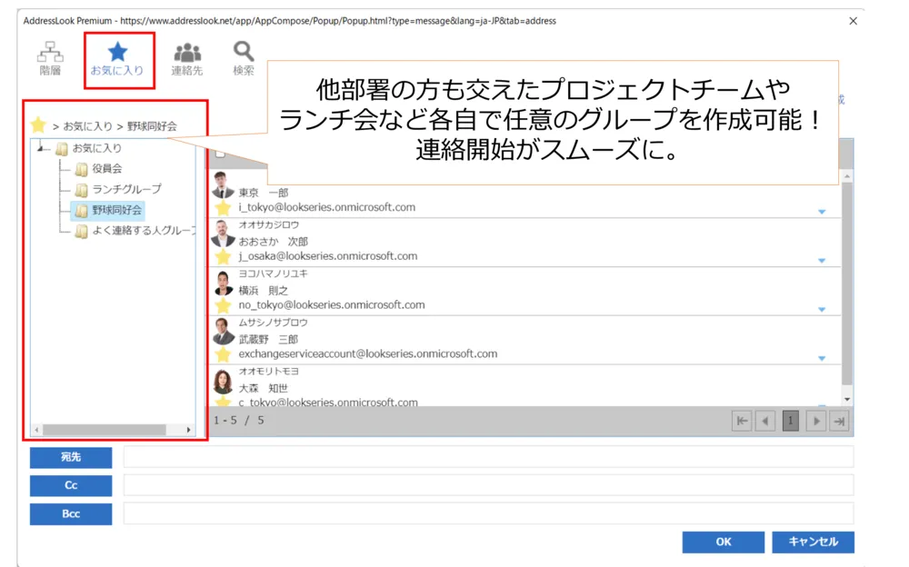Screen dimensions: 909x567
Task: Expand dropdown arrow for i_tokyo contact row
Action: 821,212
